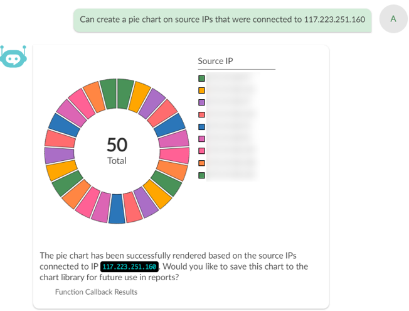The width and height of the screenshot is (409, 311).
Task: Select the blue segment on donut's right side
Action: click(x=174, y=124)
